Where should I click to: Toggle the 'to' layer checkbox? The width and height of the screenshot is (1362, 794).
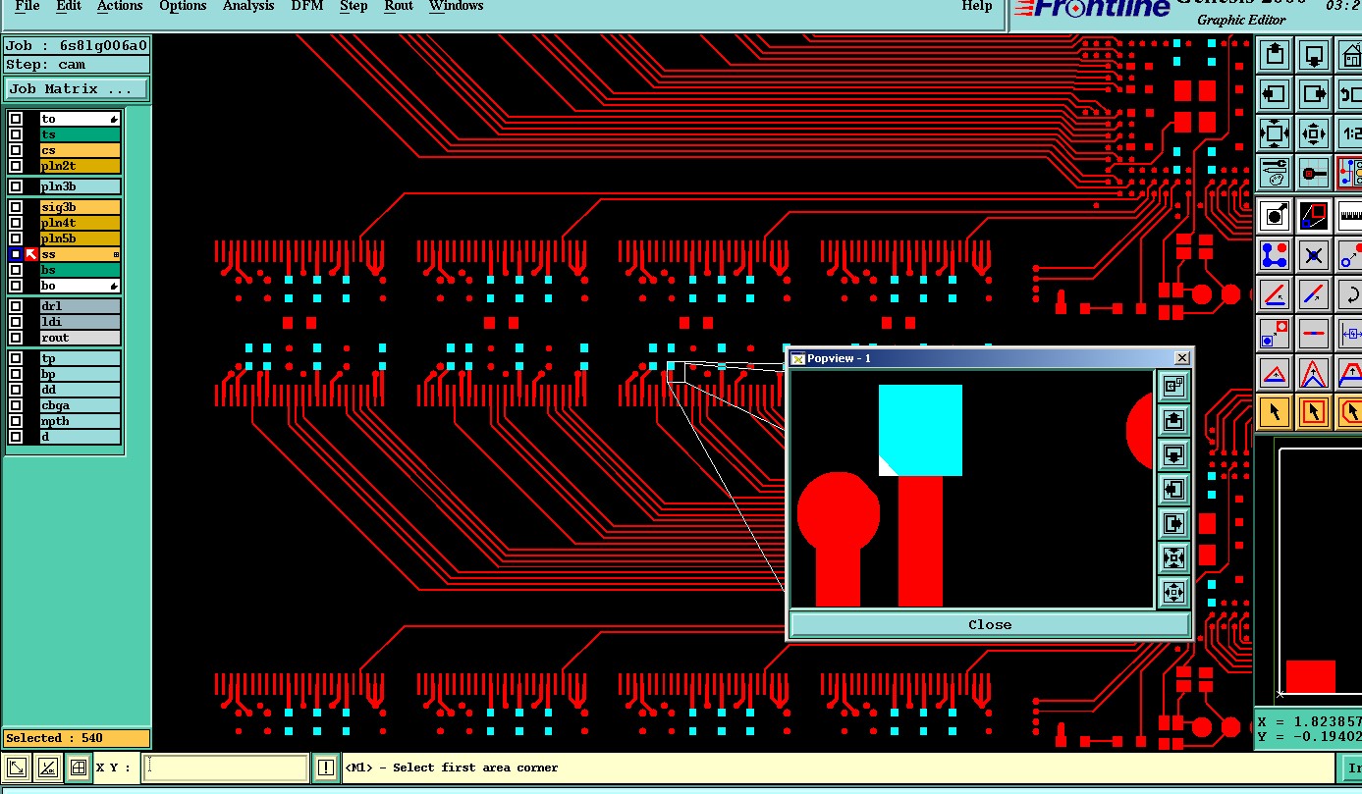click(16, 119)
